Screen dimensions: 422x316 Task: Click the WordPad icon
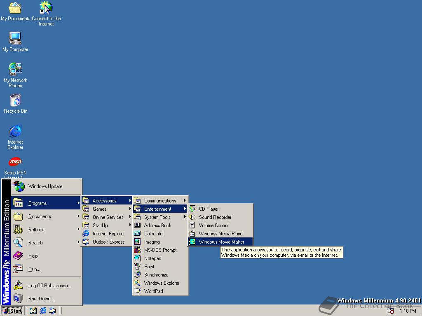tap(137, 291)
